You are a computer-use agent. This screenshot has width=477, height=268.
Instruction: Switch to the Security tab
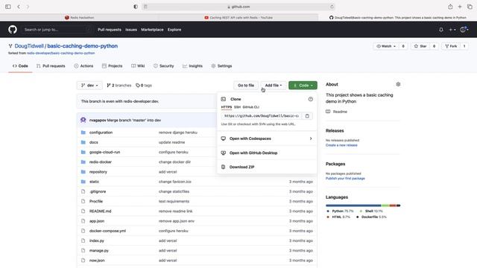click(164, 66)
